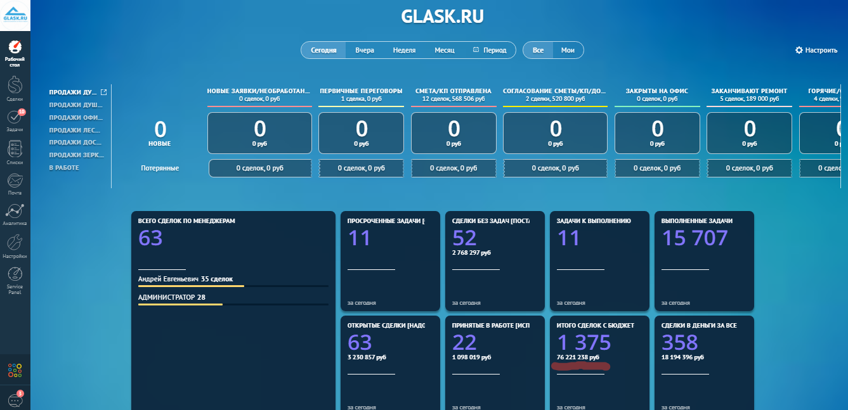Screen dimensions: 848x410
Task: Switch deals filter to Все
Action: coord(538,50)
